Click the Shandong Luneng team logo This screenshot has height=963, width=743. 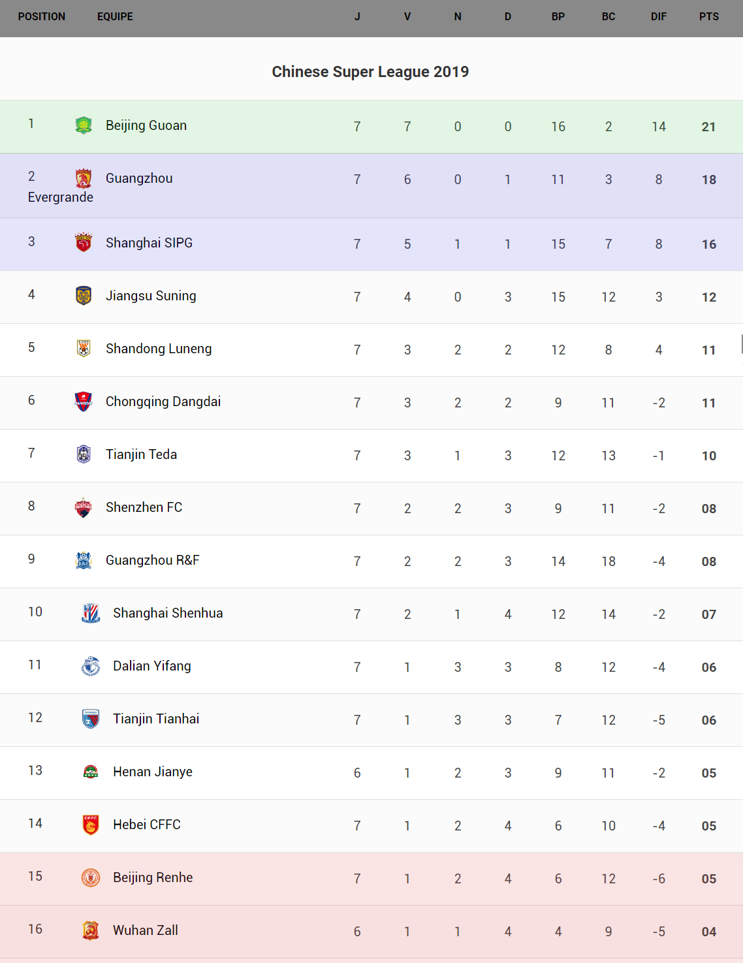tap(84, 349)
